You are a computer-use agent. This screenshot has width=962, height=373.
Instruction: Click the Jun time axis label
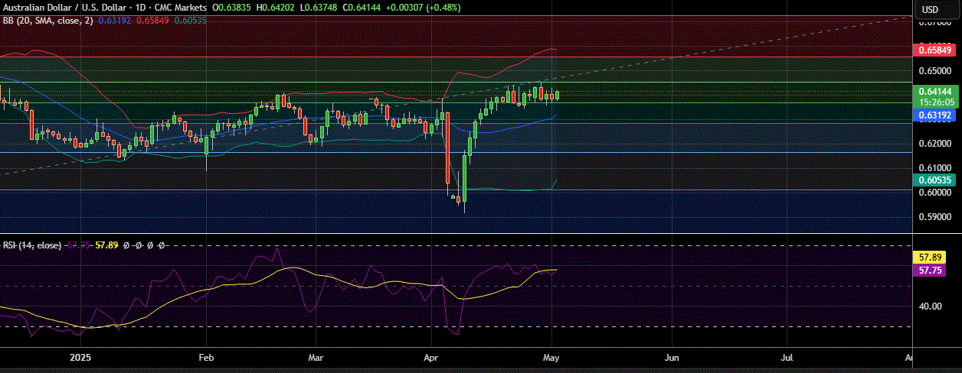(672, 357)
